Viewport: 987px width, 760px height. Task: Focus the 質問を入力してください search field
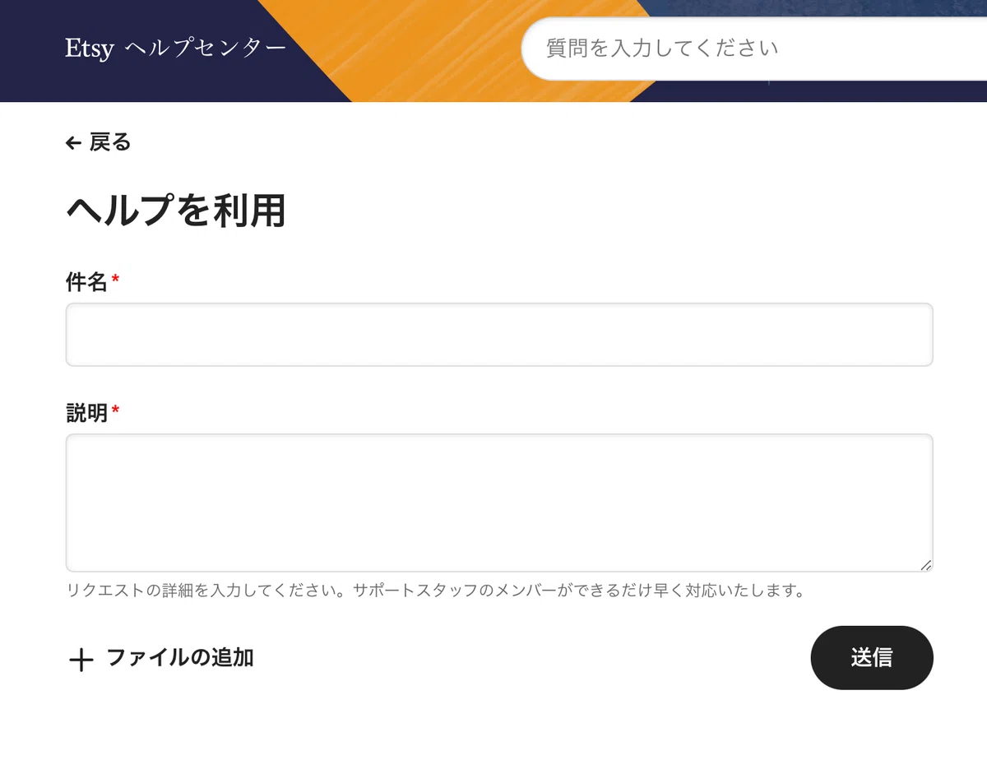tap(753, 48)
